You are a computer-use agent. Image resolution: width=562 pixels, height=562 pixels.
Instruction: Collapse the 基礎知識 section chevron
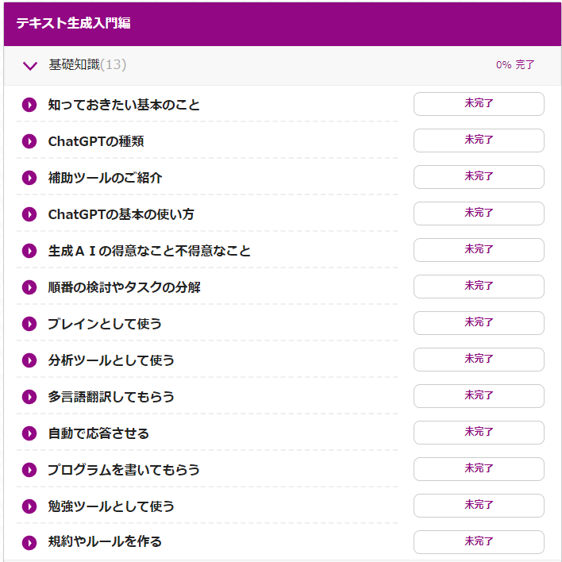point(30,66)
